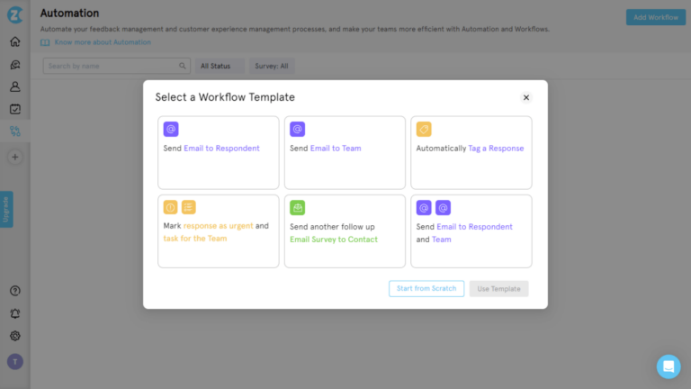Screen dimensions: 691x389
Task: Click the @ icon on Send Email to Respondent card
Action: [171, 130]
